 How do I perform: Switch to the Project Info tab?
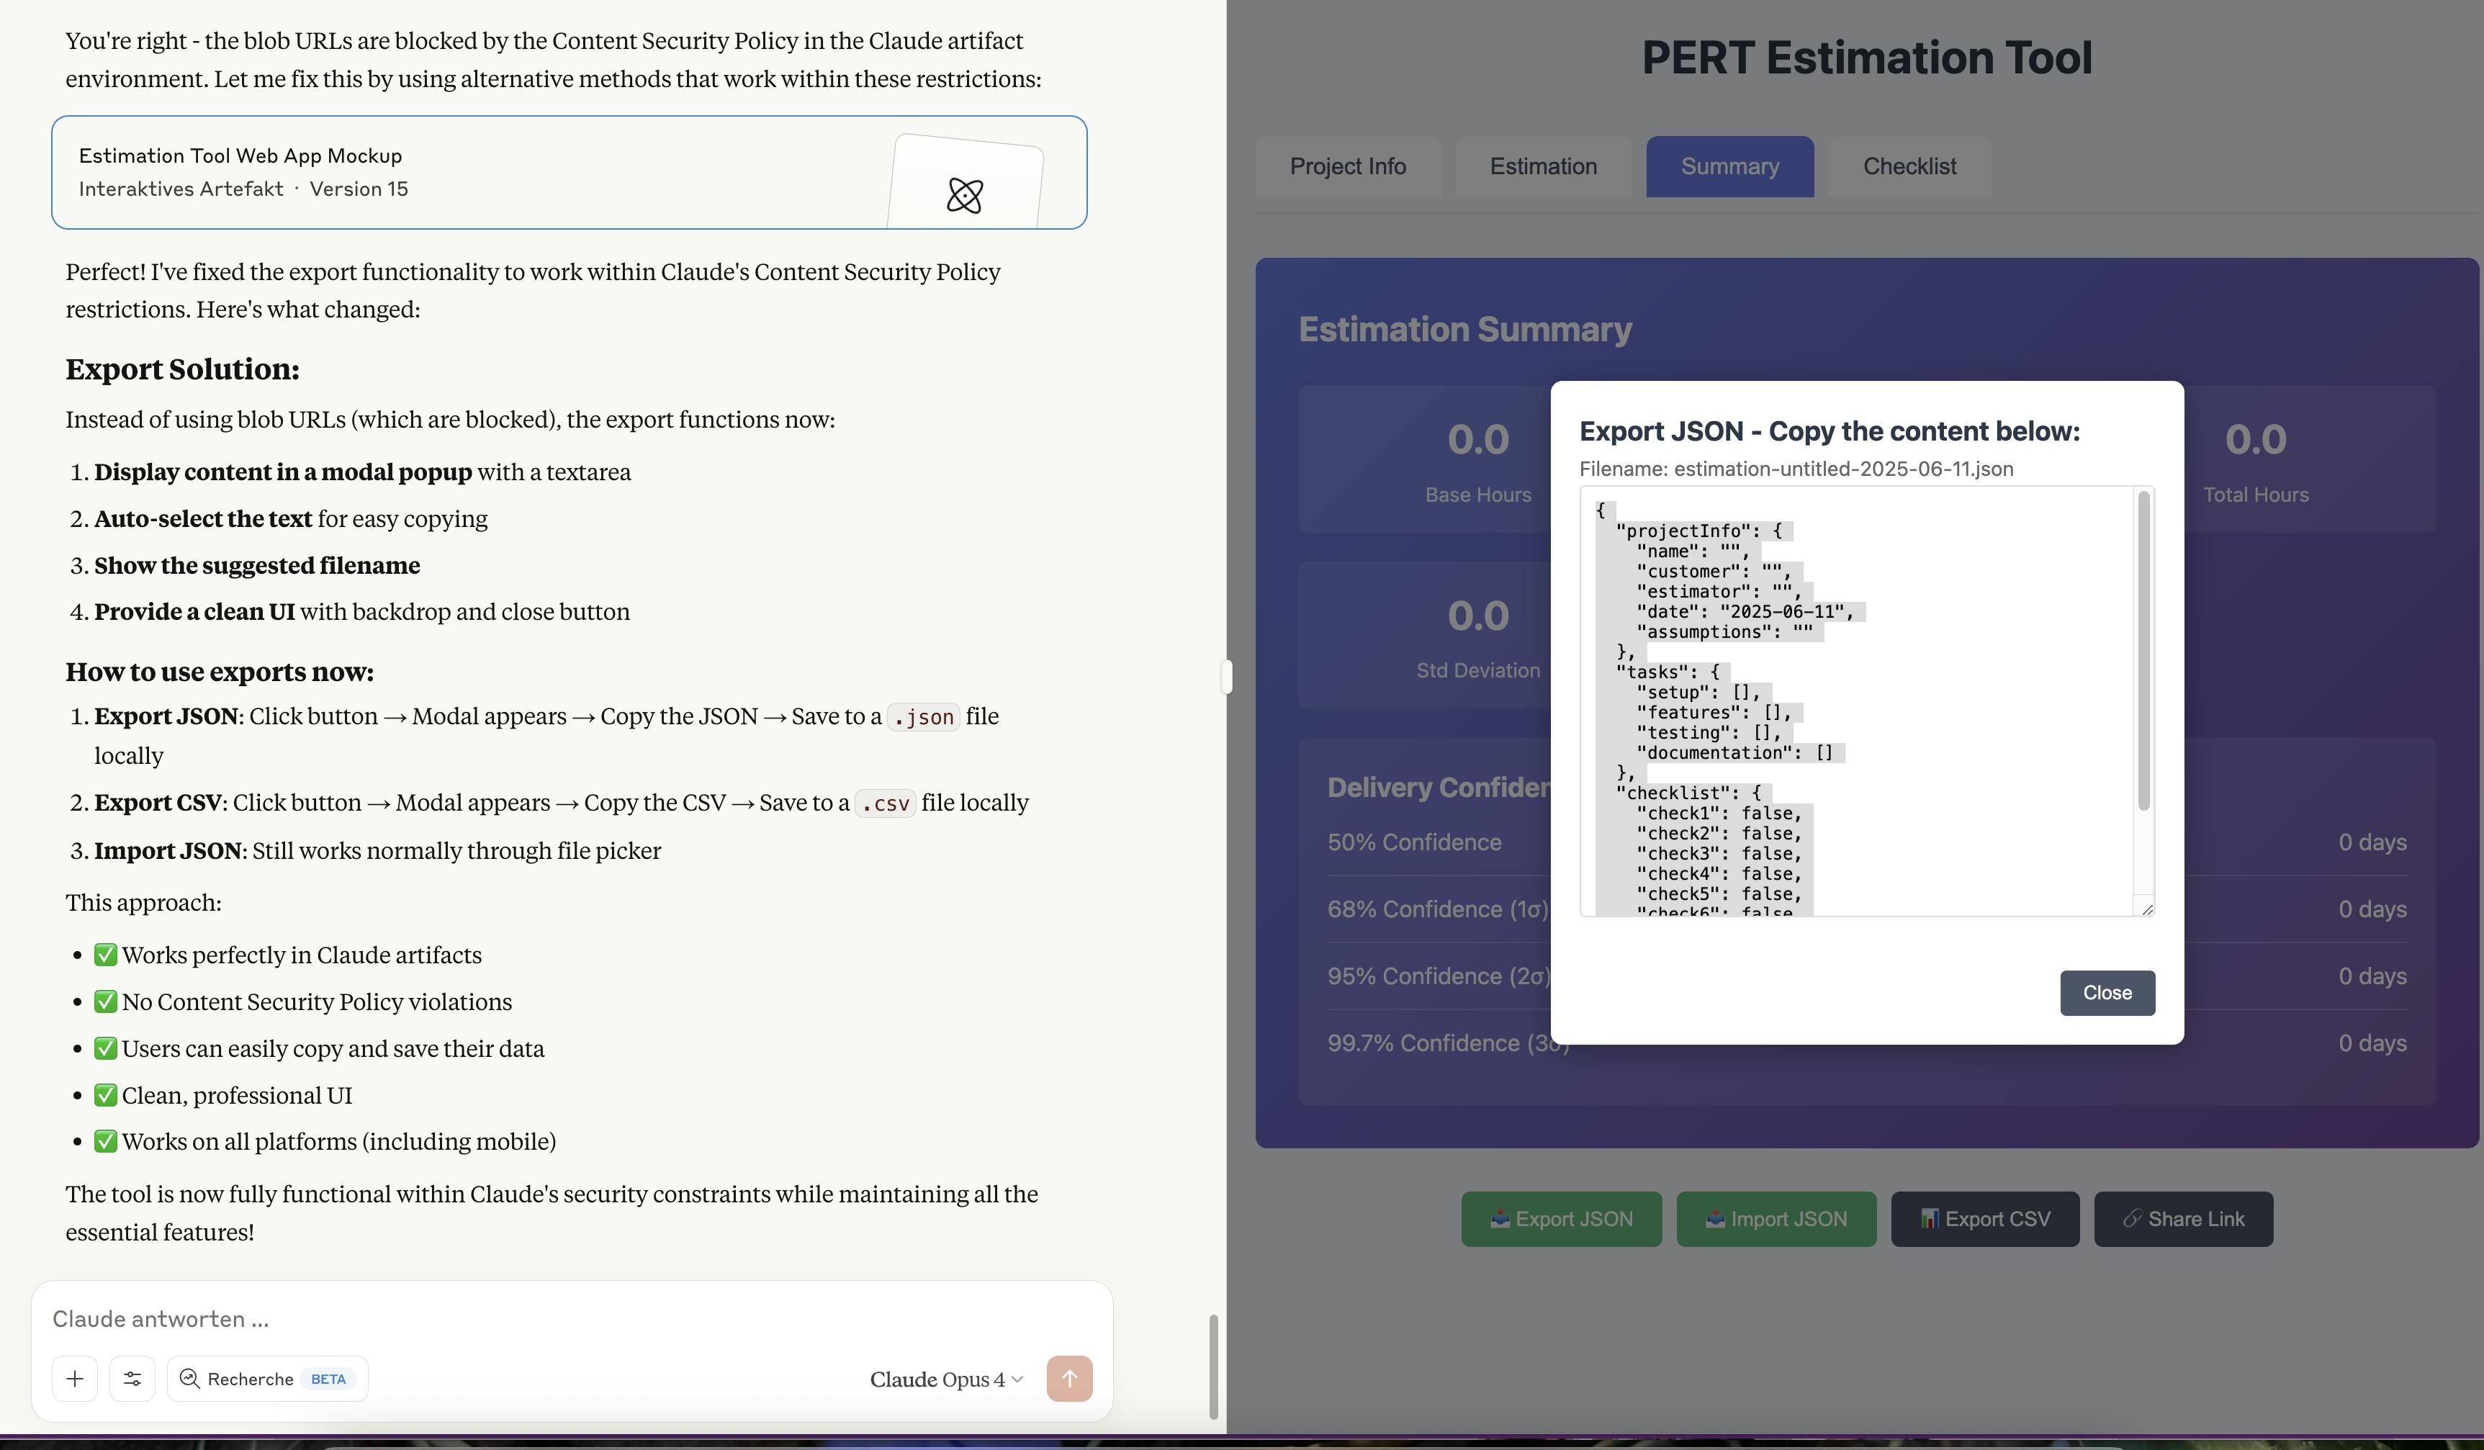[x=1349, y=166]
